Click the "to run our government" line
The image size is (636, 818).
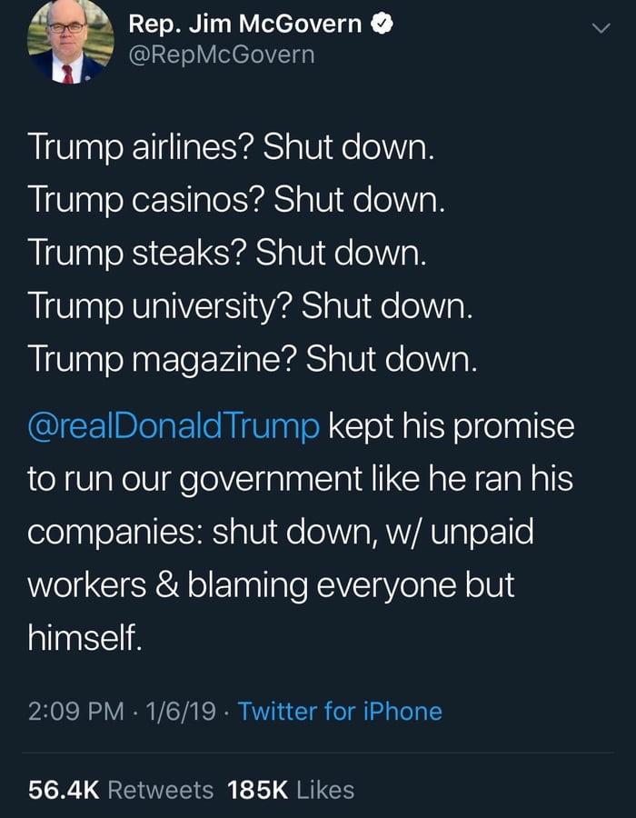(300, 479)
